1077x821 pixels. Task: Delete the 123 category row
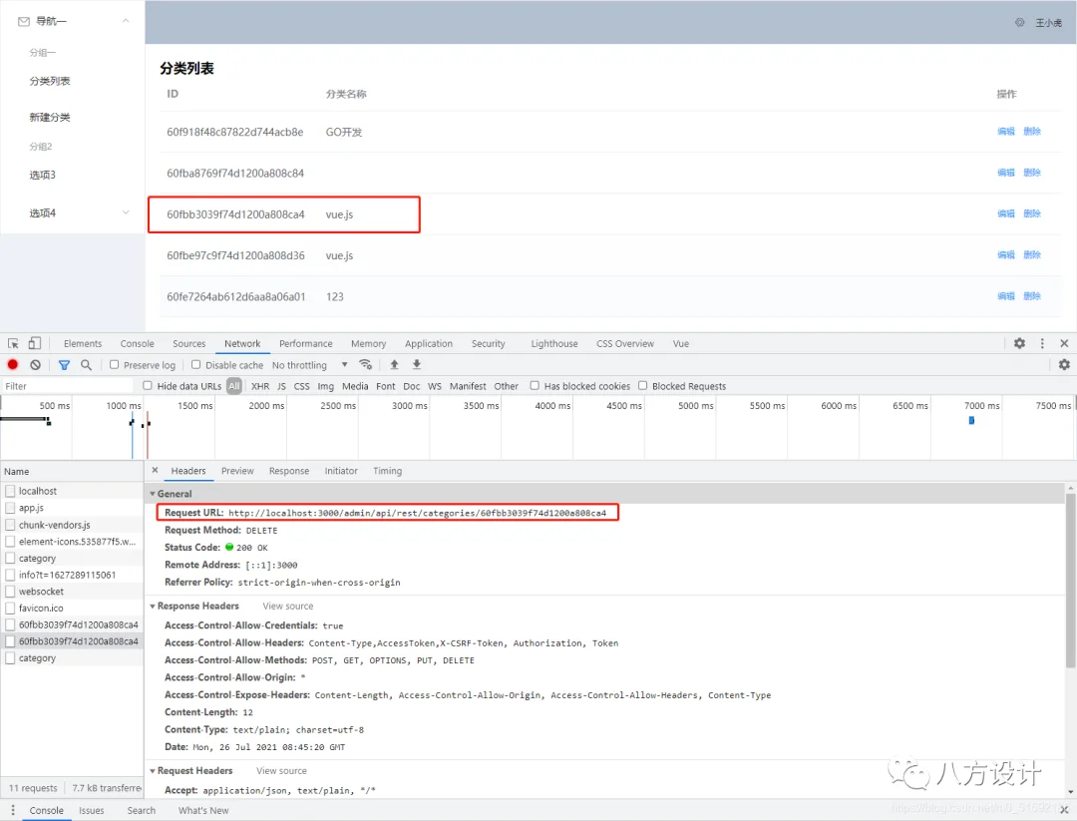1032,296
